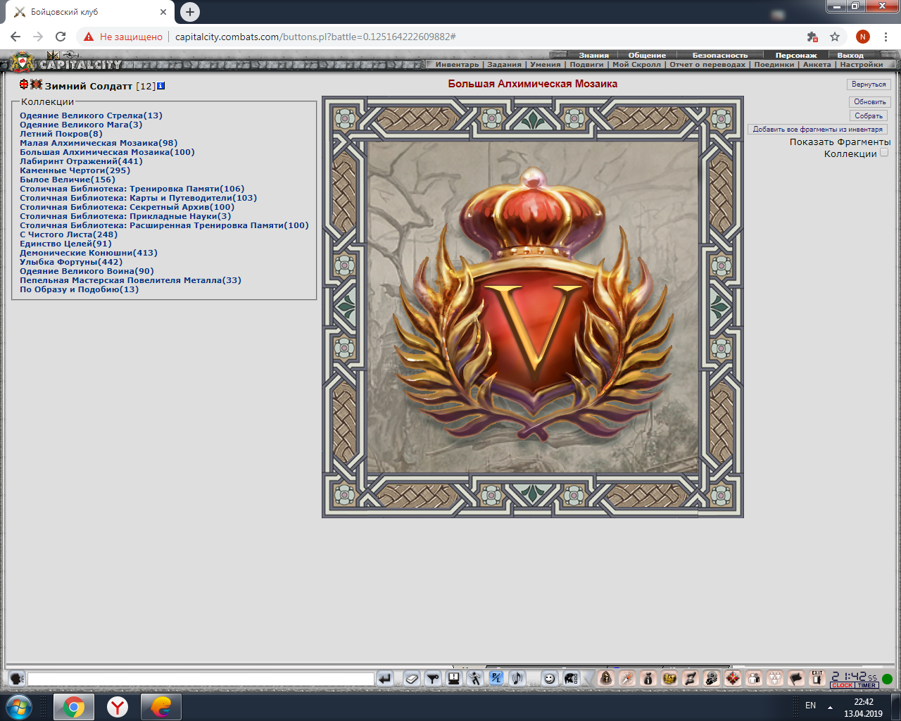Click the red cross alignment icon by name

[x=24, y=84]
